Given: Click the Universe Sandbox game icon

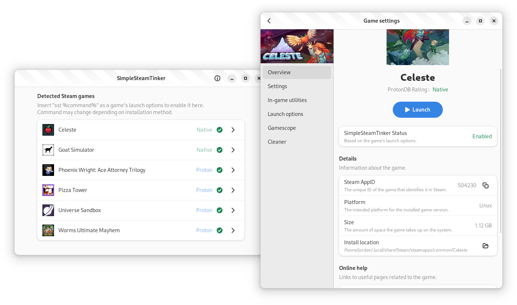Looking at the screenshot, I should point(48,210).
